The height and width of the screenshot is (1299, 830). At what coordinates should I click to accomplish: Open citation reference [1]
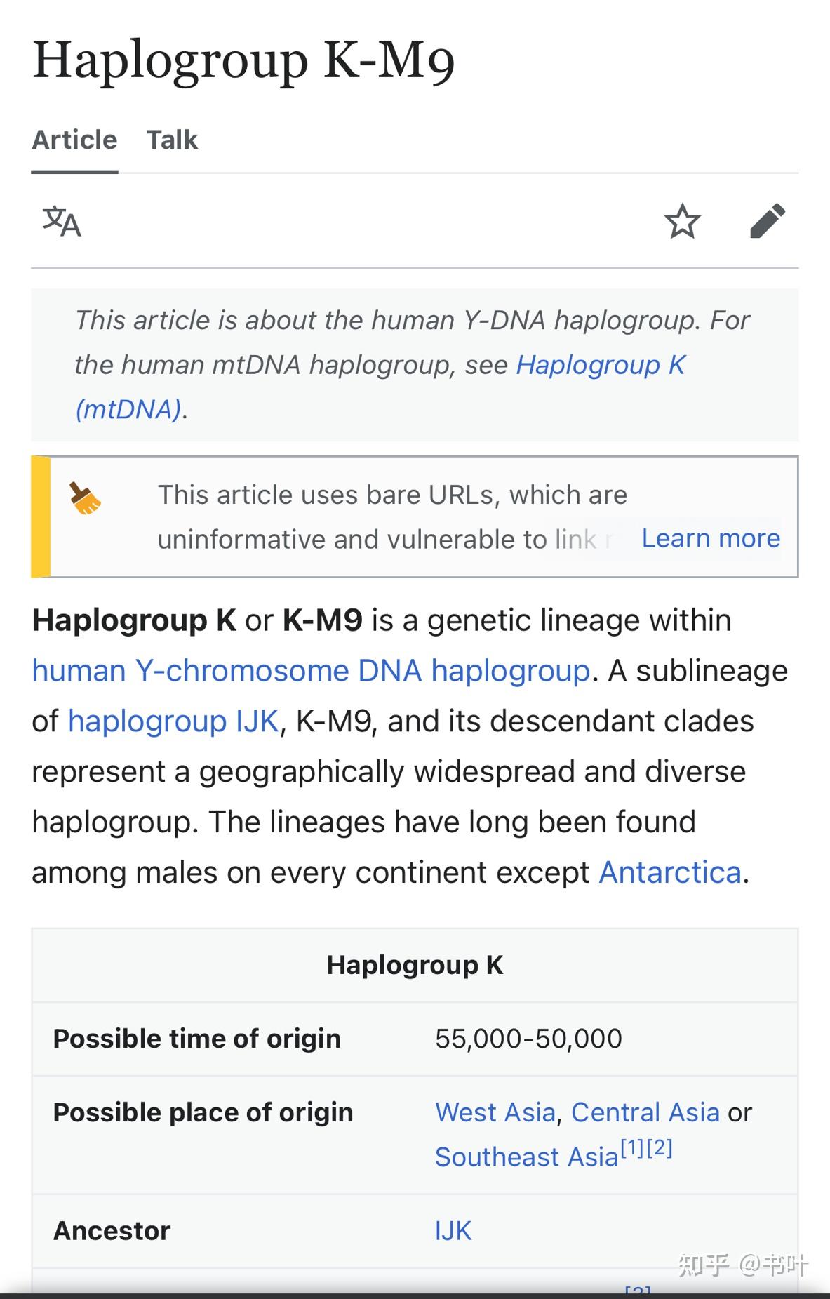pos(632,1148)
